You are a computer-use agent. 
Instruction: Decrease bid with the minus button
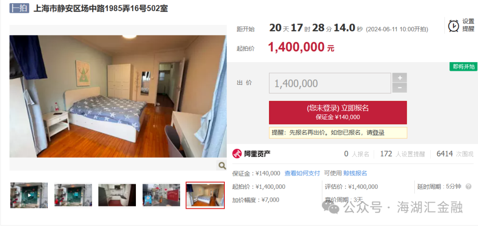click(x=400, y=88)
